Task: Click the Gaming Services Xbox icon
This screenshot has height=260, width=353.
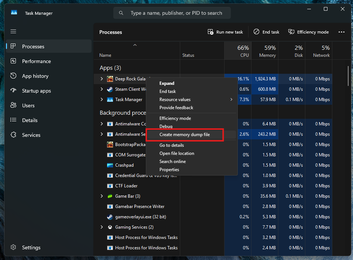Action: tap(110, 227)
